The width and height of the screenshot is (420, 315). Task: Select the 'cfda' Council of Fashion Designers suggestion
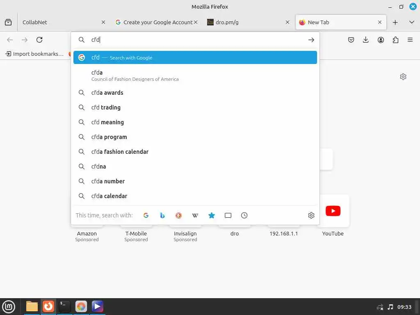195,75
